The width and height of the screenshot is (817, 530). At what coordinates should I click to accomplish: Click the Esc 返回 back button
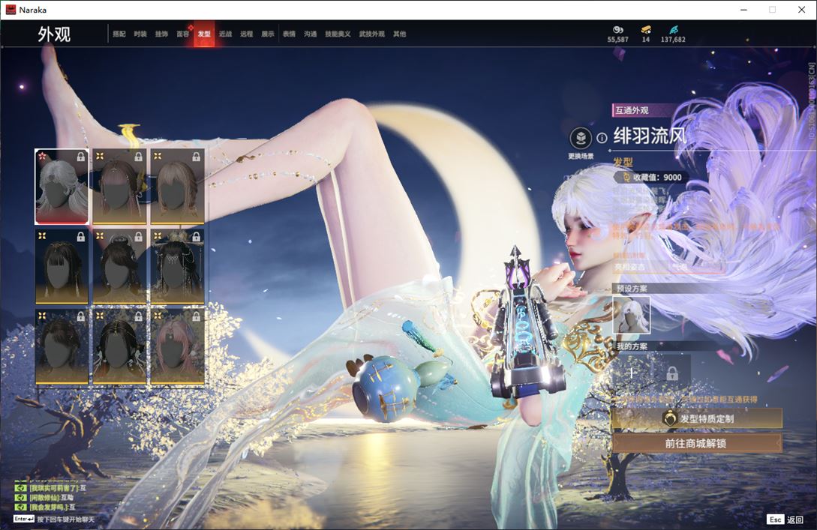(x=785, y=520)
